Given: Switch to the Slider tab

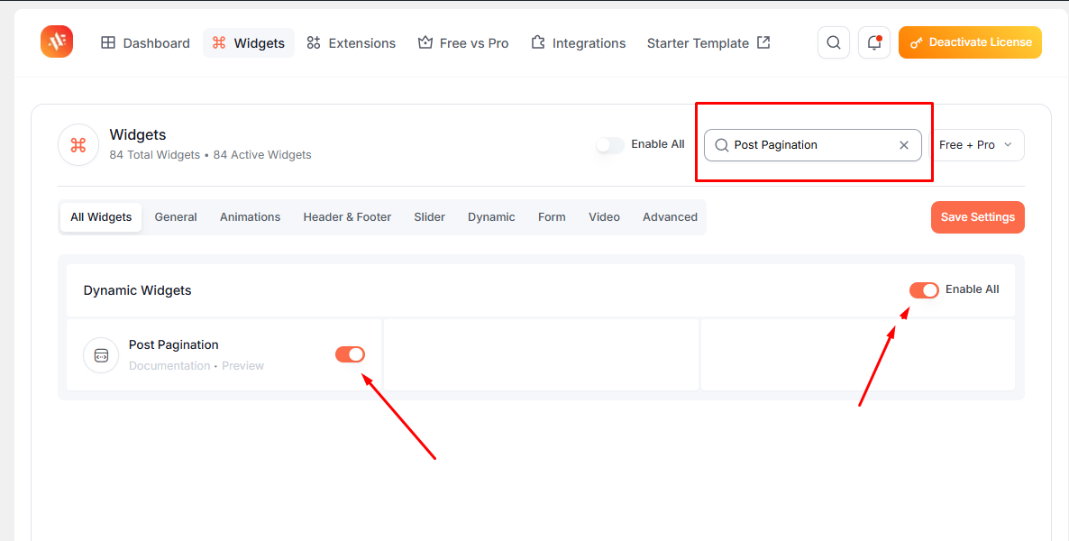Looking at the screenshot, I should tap(430, 217).
